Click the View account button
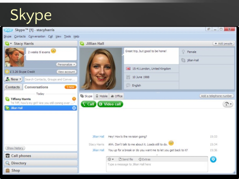Screen dimensions: 239x179 click(x=67, y=72)
